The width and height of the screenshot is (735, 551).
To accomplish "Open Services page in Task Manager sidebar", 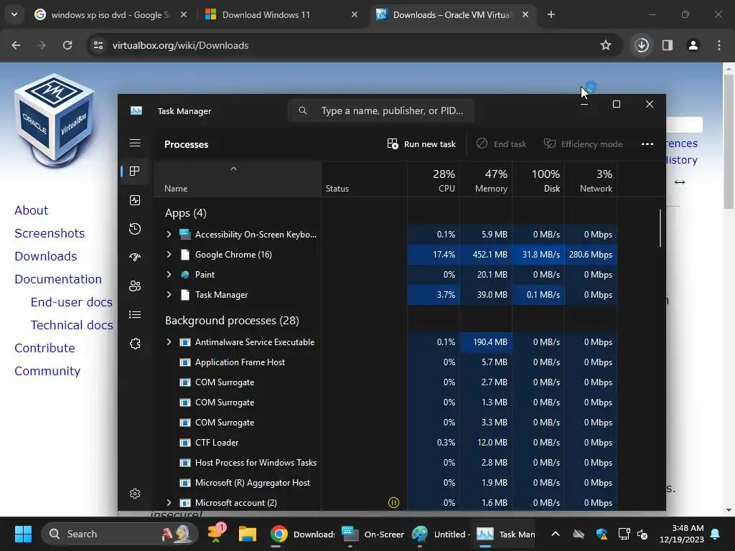I will (135, 344).
